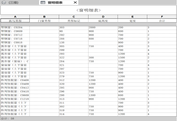Click type mark 319 cell
The width and height of the screenshot is (177, 121).
[73, 110]
